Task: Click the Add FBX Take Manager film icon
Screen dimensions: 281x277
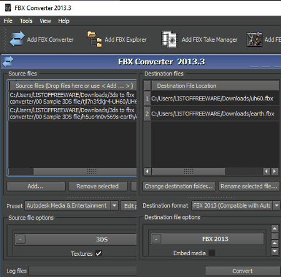Action: click(170, 39)
